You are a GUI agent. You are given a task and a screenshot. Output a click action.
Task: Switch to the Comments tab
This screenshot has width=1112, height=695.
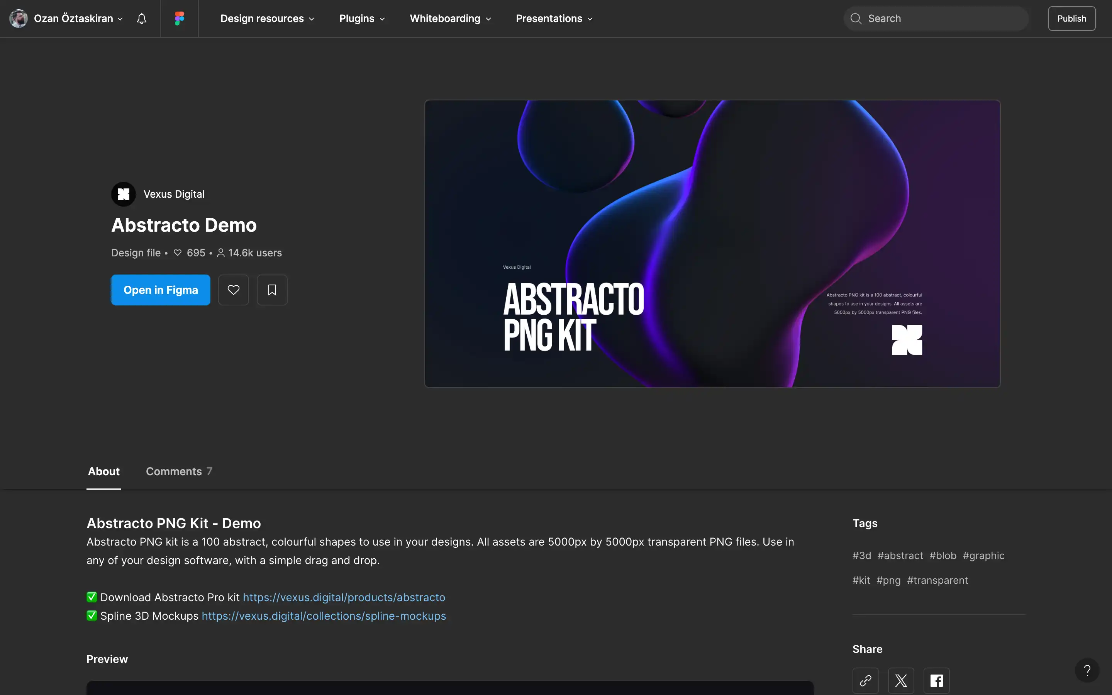tap(179, 471)
